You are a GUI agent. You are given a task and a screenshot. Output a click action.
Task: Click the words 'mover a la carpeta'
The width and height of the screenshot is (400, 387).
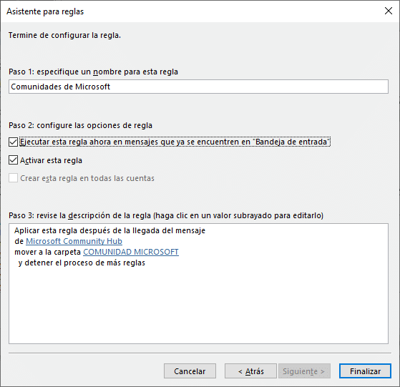click(x=48, y=252)
